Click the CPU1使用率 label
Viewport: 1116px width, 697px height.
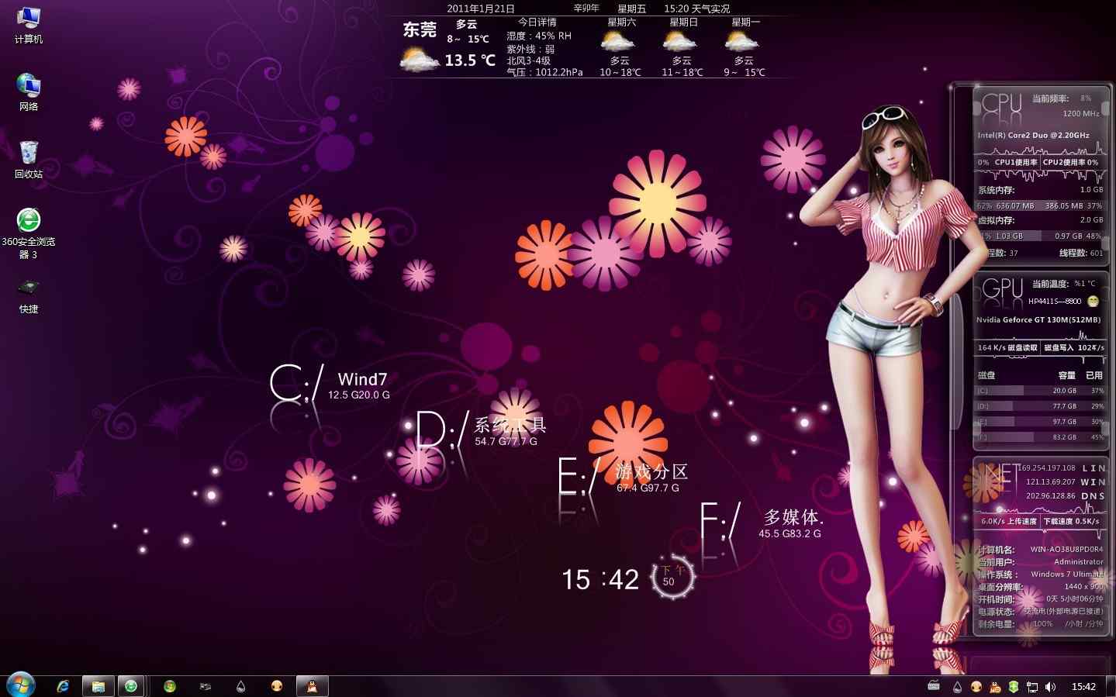pos(1016,162)
